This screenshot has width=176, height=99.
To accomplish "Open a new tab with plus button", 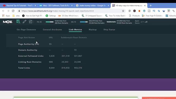I will 151,5.
